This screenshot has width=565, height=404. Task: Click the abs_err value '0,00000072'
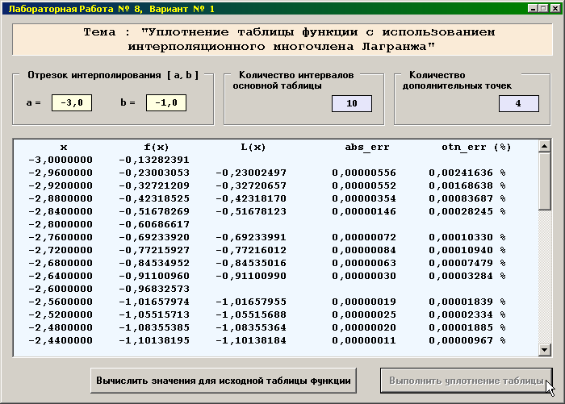pos(364,237)
